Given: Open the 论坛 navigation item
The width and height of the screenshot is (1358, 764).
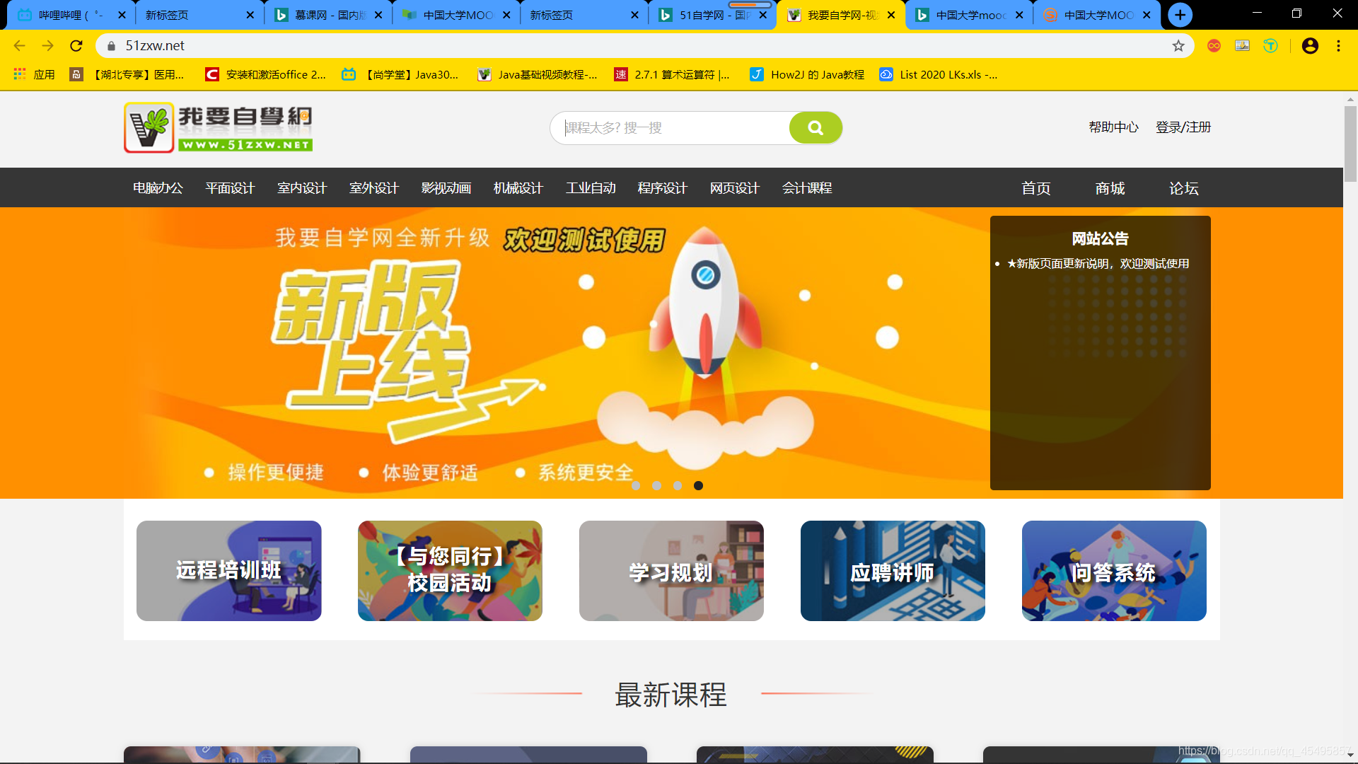Looking at the screenshot, I should coord(1183,188).
